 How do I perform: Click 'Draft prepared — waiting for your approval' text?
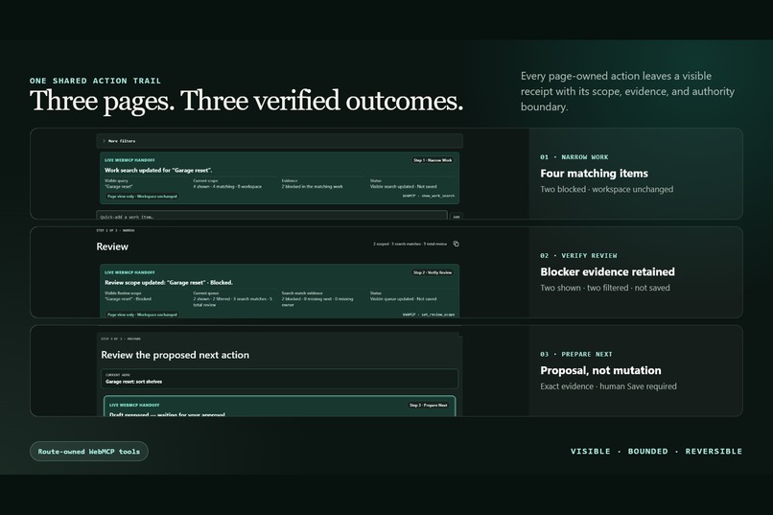(x=167, y=414)
